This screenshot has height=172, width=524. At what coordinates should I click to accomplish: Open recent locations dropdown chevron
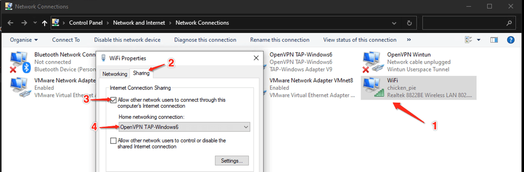click(35, 23)
